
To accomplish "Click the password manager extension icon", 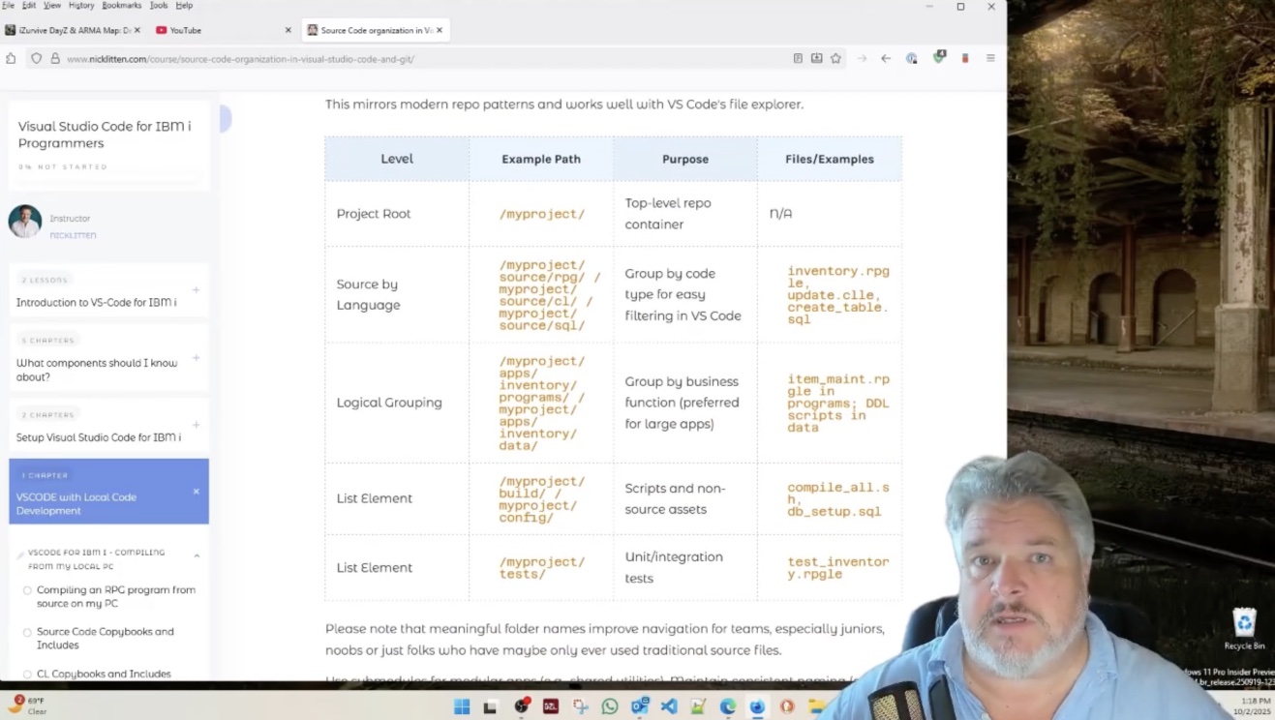I will [911, 58].
